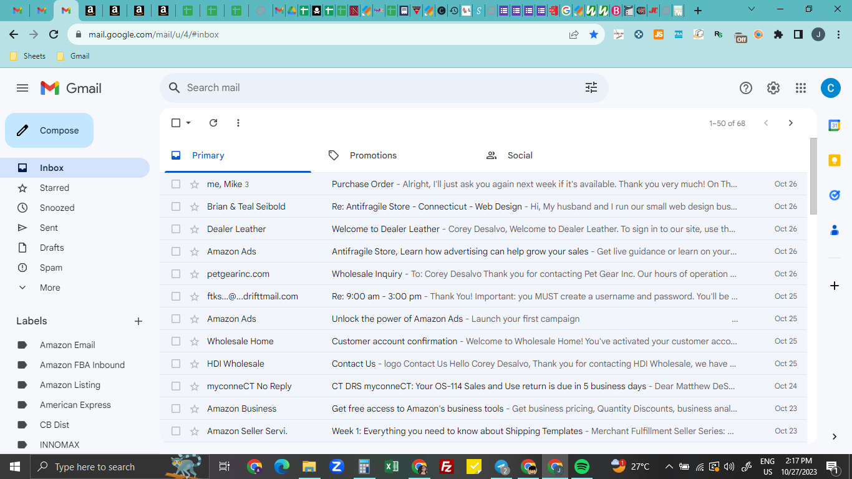Open Google Tasks in the side panel
Viewport: 852px width, 479px height.
coord(835,195)
